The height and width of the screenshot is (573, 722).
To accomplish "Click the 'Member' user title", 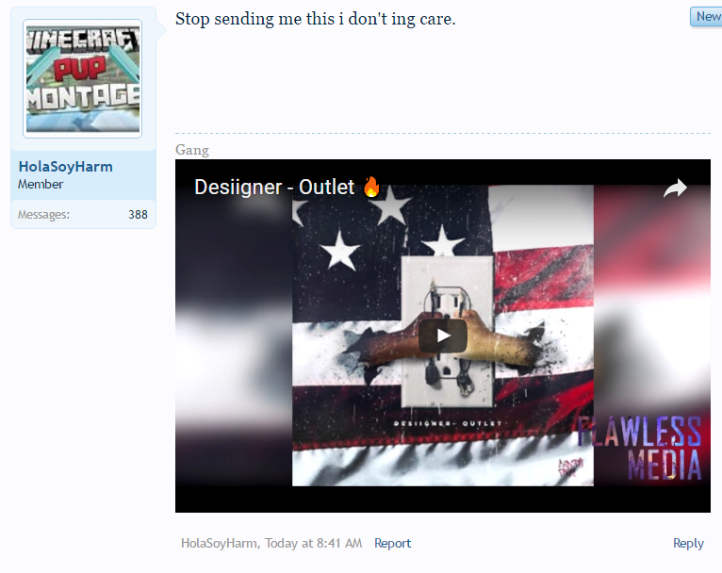I will (41, 185).
